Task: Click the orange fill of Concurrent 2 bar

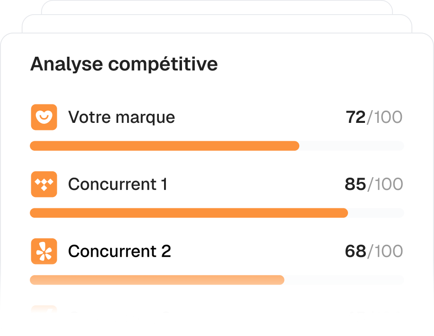Action: point(157,280)
